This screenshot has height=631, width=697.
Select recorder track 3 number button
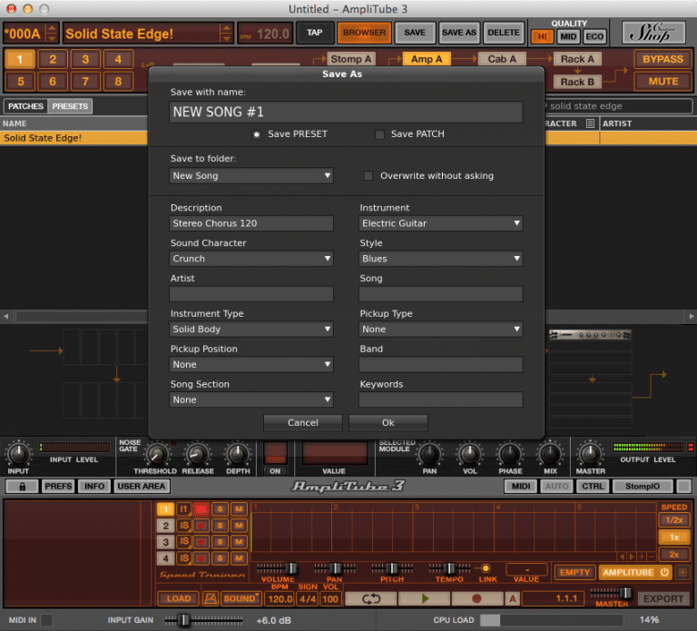click(x=165, y=542)
